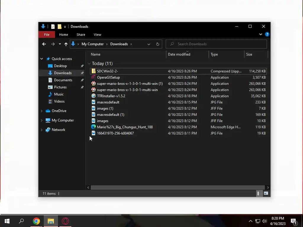This screenshot has width=303, height=227.
Task: Click My Computer in address breadcrumb
Action: point(93,44)
